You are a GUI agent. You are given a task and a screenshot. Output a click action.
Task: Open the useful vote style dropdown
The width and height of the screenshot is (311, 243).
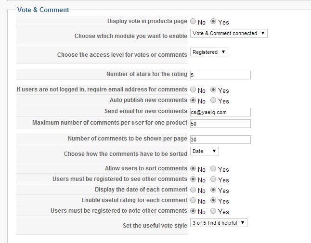tap(219, 223)
